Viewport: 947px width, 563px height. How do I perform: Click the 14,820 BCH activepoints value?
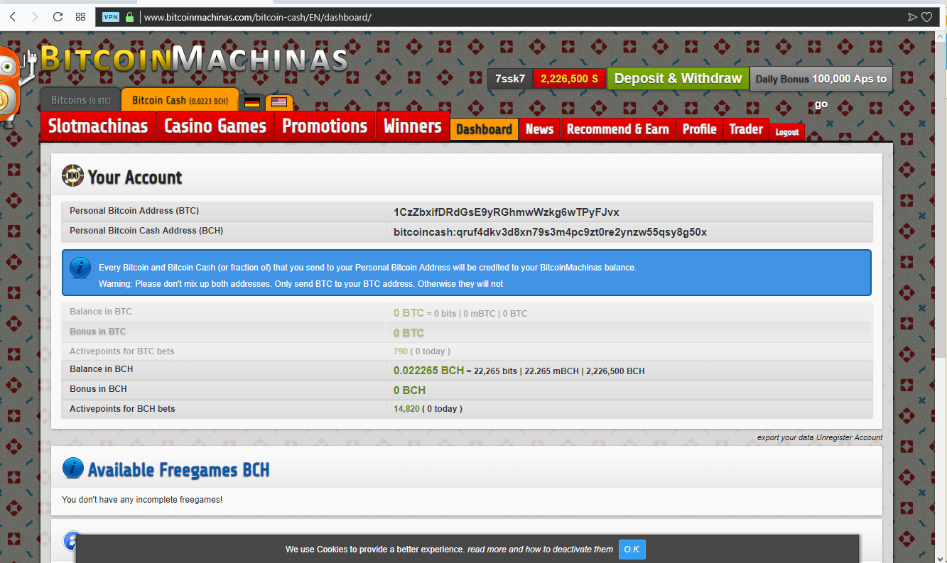click(x=406, y=409)
